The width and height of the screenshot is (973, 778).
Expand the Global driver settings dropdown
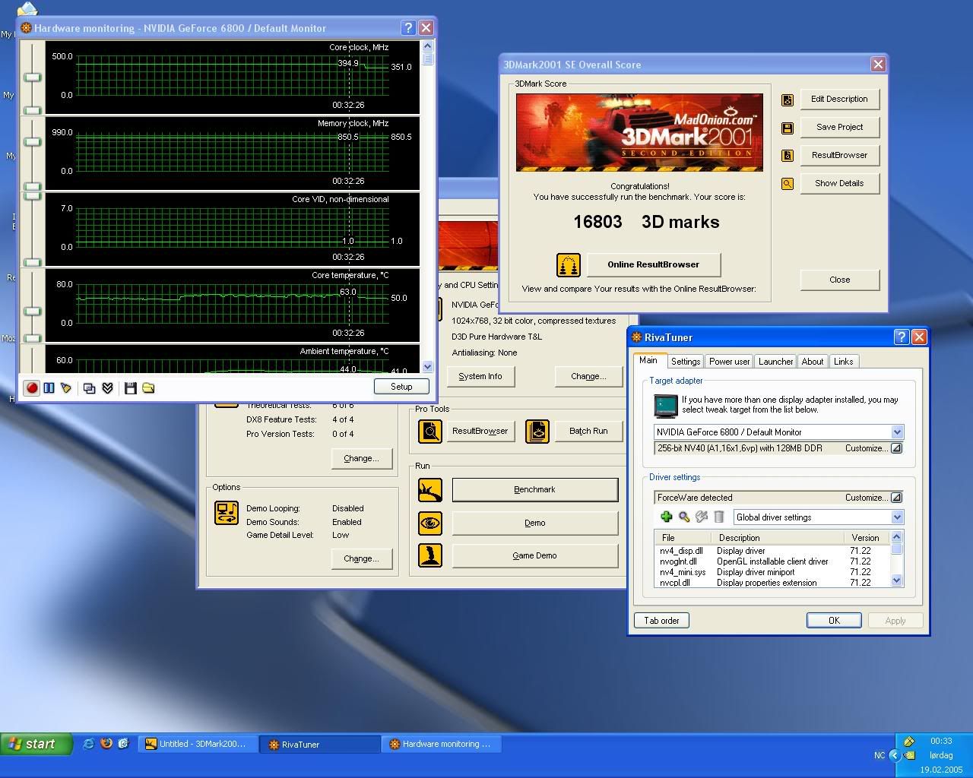point(897,517)
